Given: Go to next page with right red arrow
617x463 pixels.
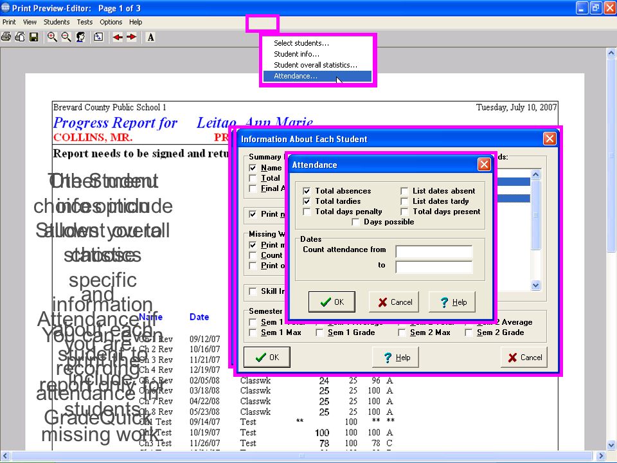Looking at the screenshot, I should (131, 37).
